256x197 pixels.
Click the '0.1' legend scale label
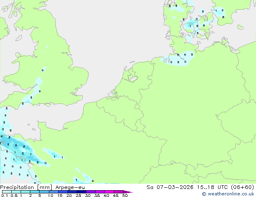4,195
